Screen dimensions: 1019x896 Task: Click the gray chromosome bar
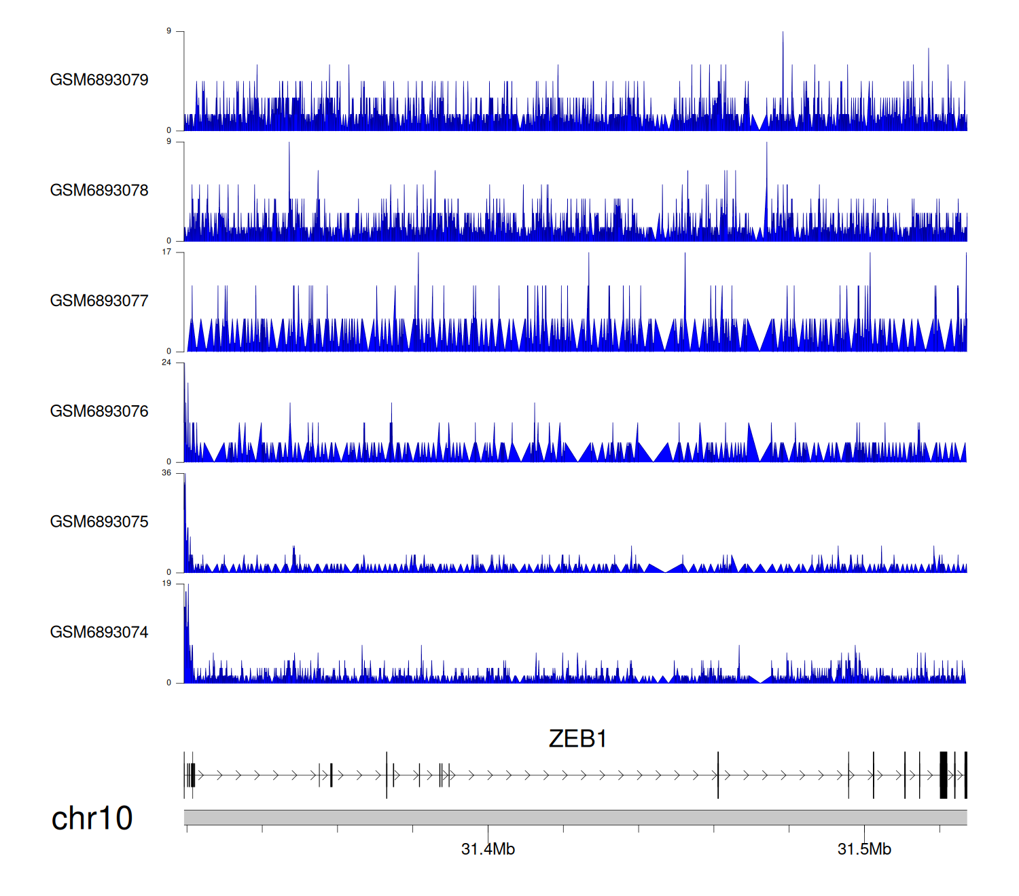[x=575, y=817]
